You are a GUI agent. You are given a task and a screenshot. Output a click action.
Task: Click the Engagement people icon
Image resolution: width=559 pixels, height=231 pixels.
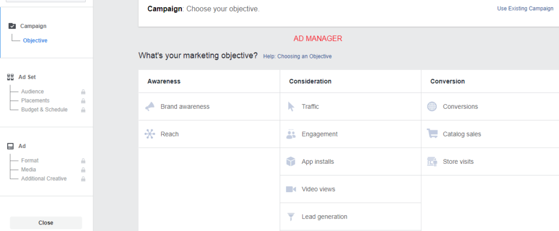291,134
